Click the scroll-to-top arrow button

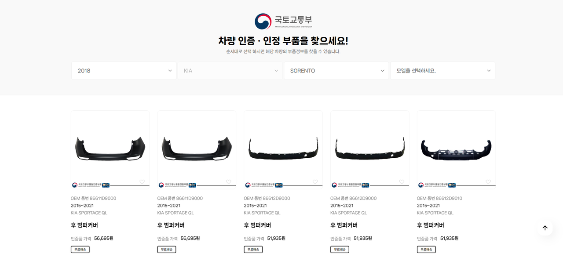coord(545,228)
